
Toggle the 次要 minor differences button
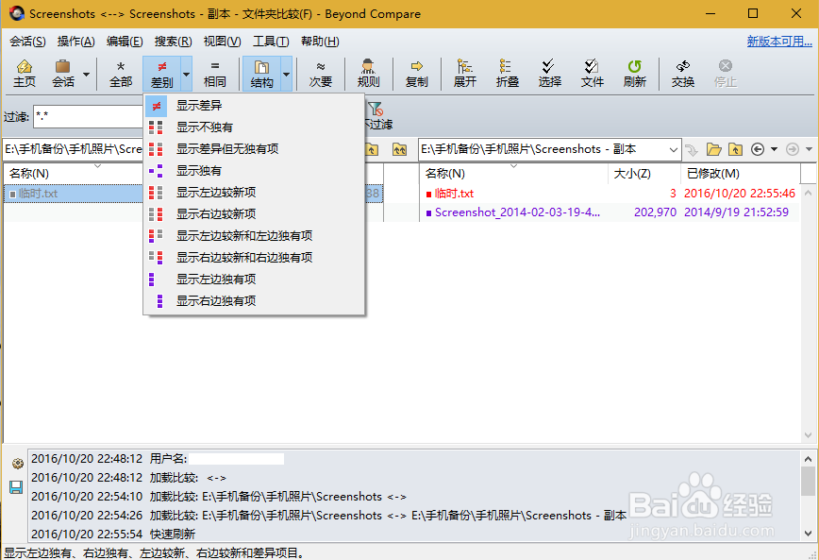click(x=321, y=74)
